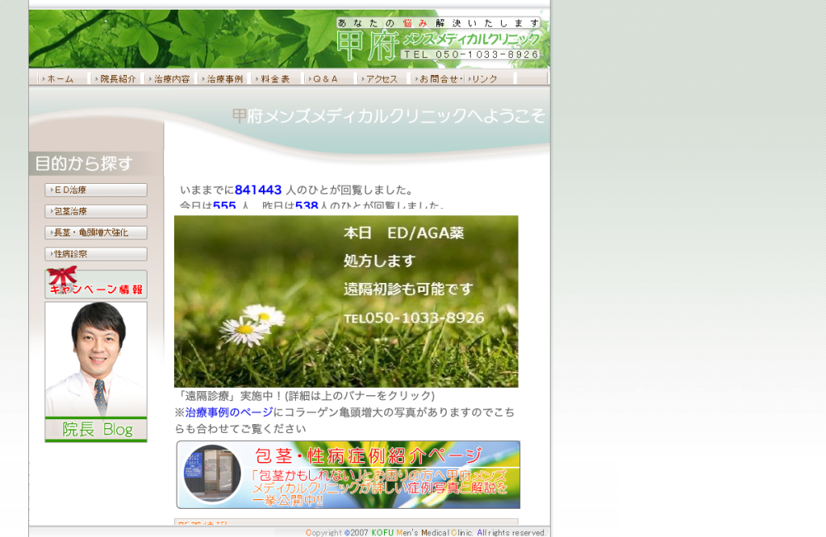
Task: Follow the 治療事例のページ hyperlink
Action: (x=228, y=412)
